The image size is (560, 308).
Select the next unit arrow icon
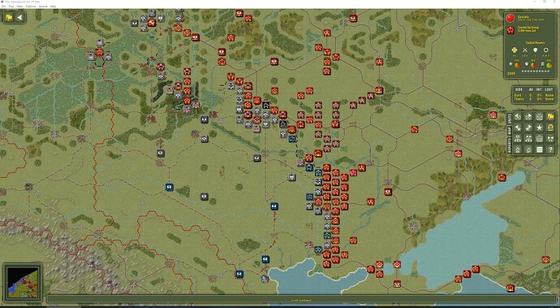tap(528, 117)
